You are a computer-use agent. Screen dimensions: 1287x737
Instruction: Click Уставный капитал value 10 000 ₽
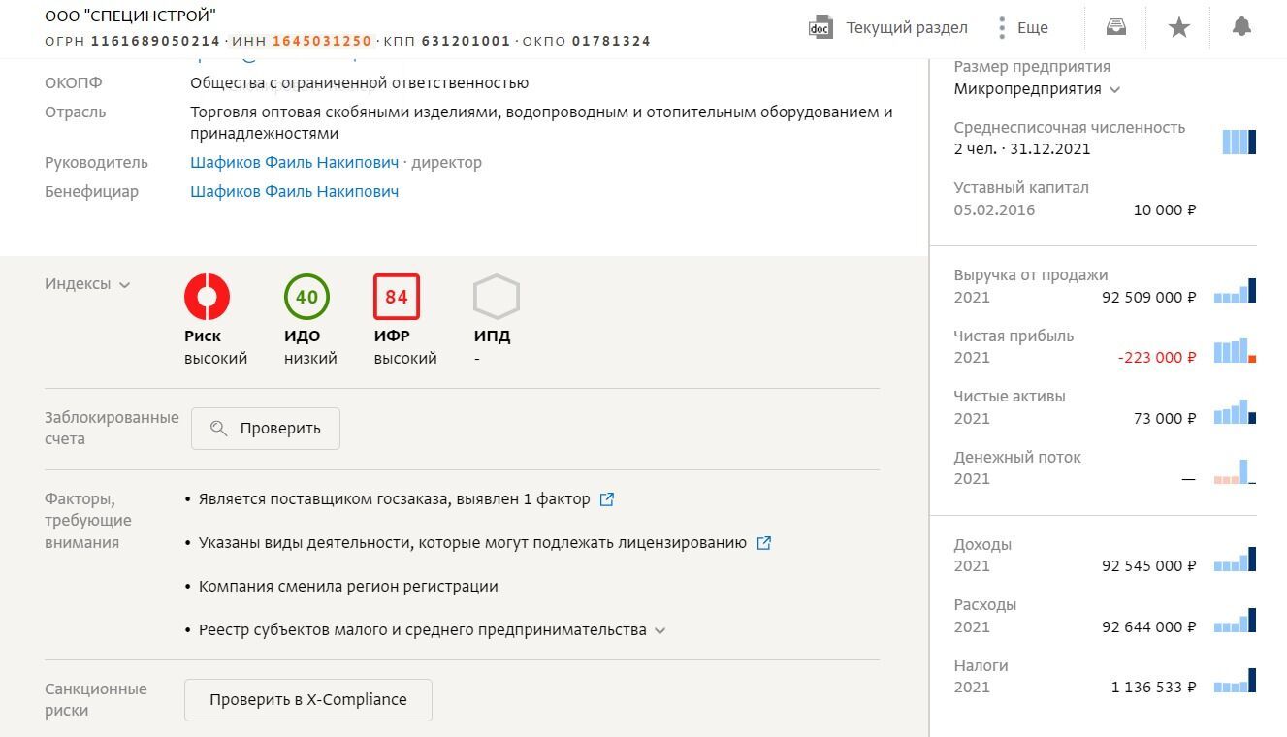click(1165, 210)
